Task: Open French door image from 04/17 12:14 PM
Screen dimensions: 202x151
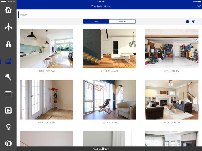Action: (47, 100)
